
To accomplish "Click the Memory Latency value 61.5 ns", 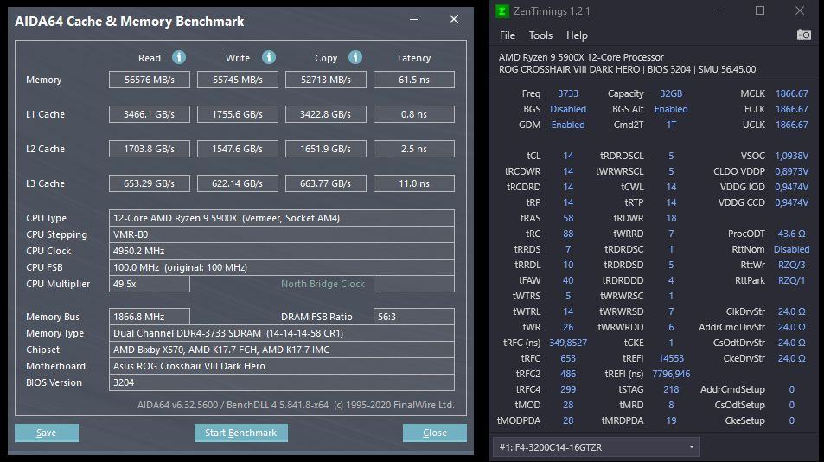I will coord(414,80).
